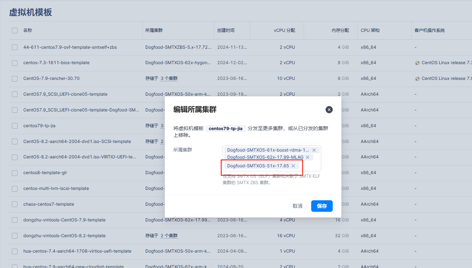Toggle select-all checkbox in table header
Viewport: 472px width, 268px height.
click(15, 30)
